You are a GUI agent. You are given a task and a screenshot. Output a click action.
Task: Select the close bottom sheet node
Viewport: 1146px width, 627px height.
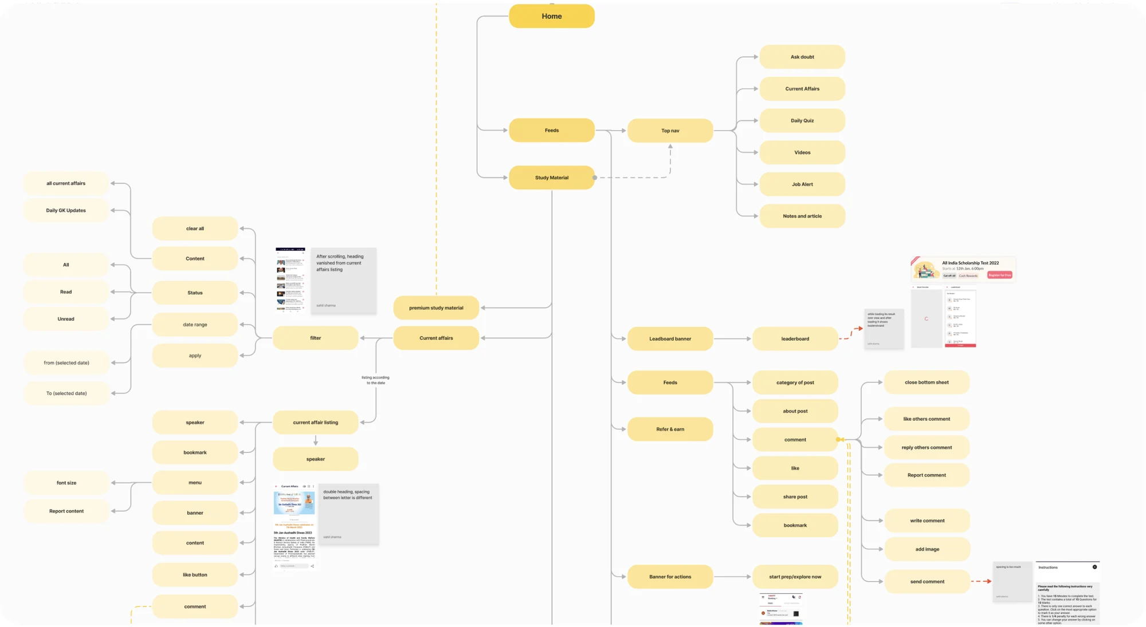pos(927,382)
